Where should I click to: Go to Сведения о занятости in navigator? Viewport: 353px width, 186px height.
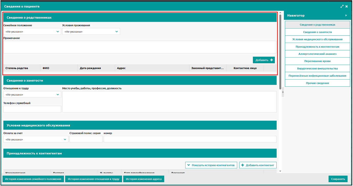(x=317, y=32)
